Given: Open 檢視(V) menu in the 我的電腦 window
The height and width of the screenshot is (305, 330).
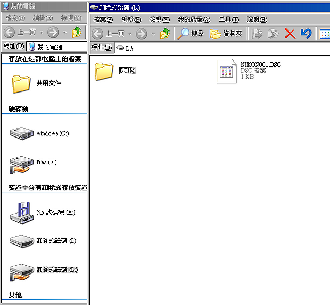Looking at the screenshot, I should [x=71, y=18].
